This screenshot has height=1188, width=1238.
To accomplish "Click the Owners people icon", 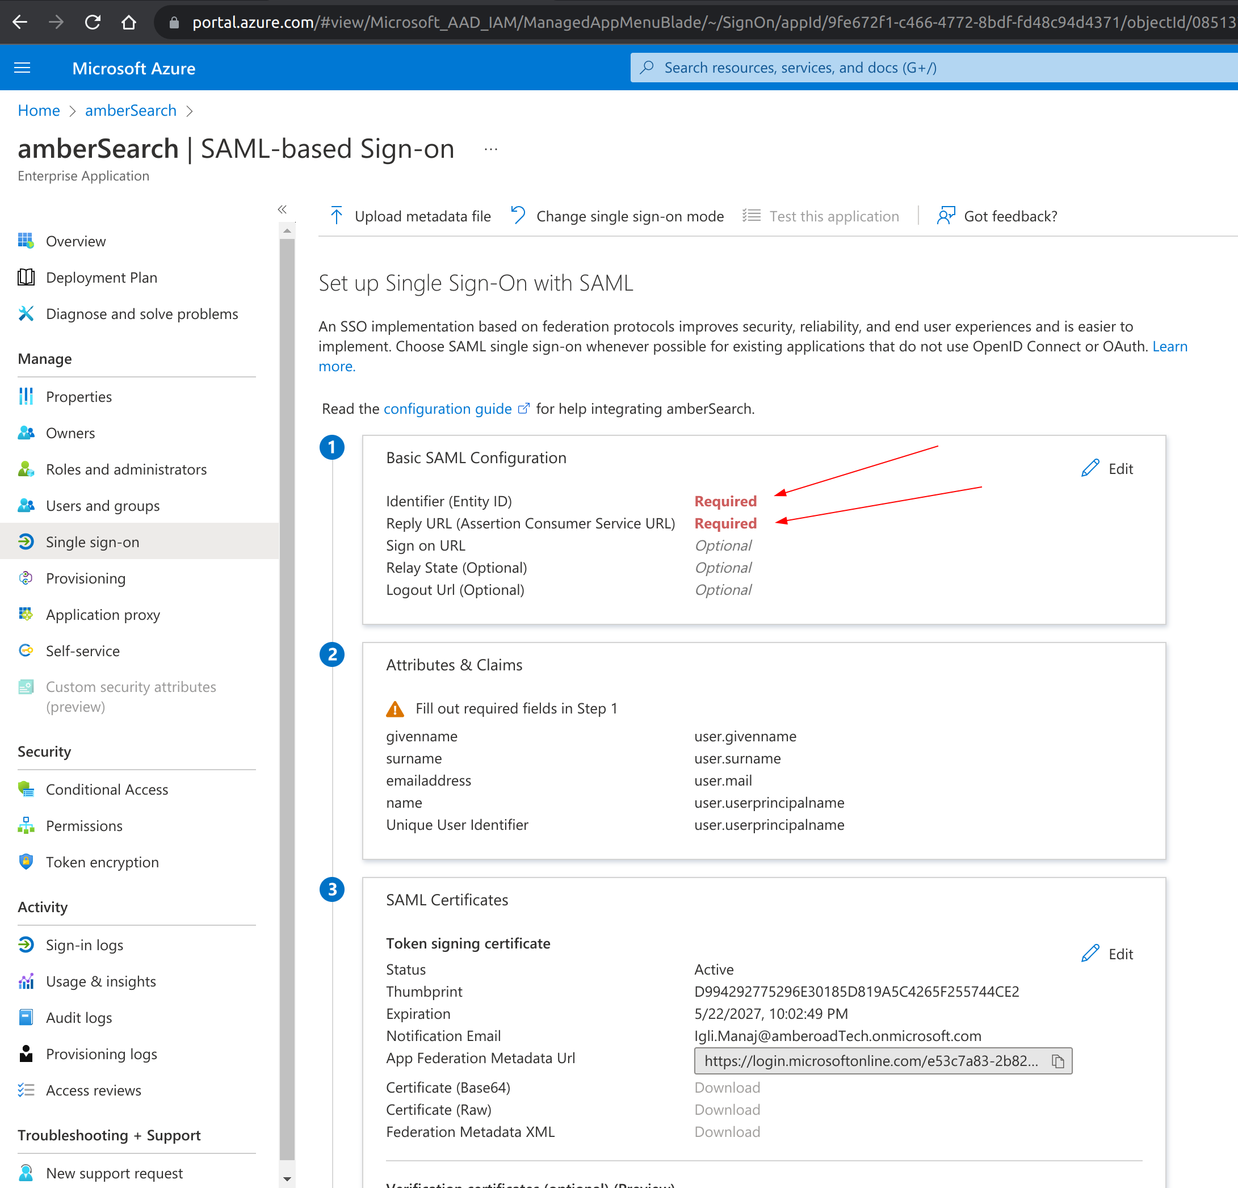I will (26, 433).
